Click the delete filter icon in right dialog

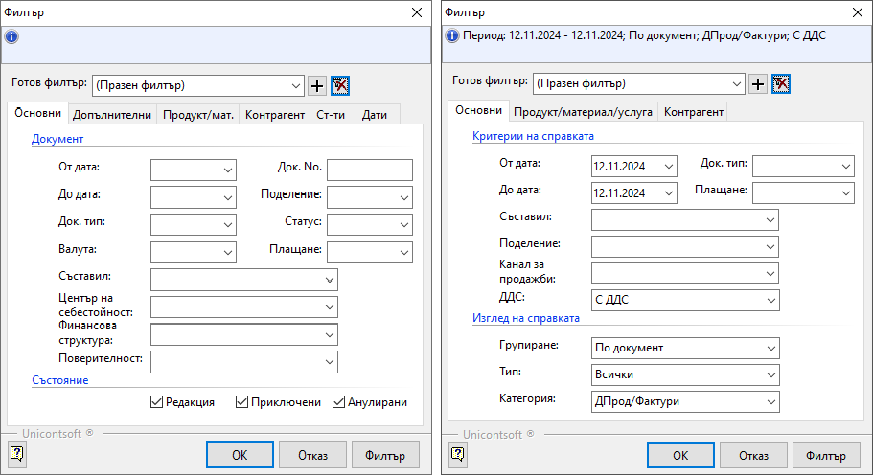coord(781,84)
